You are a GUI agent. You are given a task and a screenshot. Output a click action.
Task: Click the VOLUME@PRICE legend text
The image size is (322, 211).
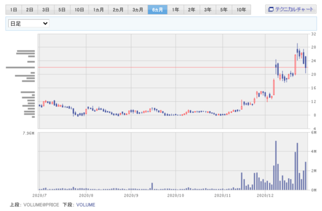(x=41, y=205)
